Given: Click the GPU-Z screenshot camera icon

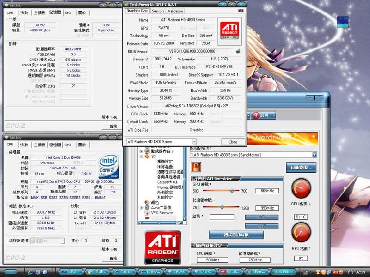Looking at the screenshot, I should (240, 11).
